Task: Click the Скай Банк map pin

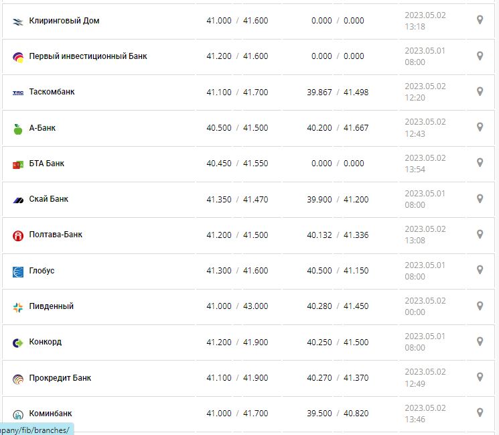Action: 480,198
